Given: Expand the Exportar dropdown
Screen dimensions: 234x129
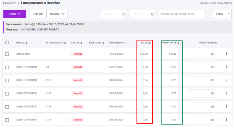Looking at the screenshot, I should pyautogui.click(x=57, y=14).
